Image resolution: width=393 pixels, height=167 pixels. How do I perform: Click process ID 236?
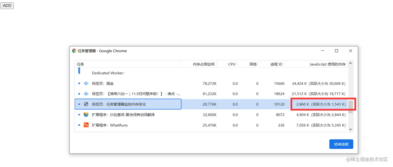click(281, 125)
